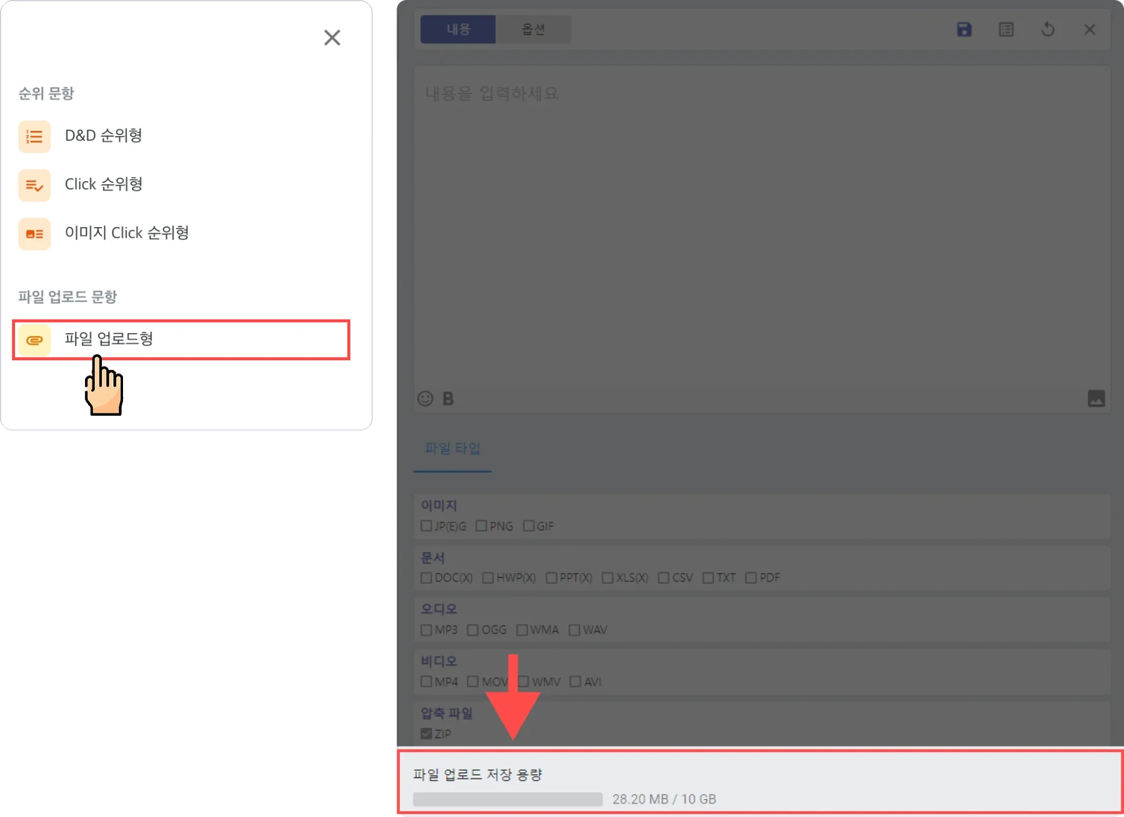Insert an emoji with the smiley icon
The image size is (1124, 817).
[425, 398]
